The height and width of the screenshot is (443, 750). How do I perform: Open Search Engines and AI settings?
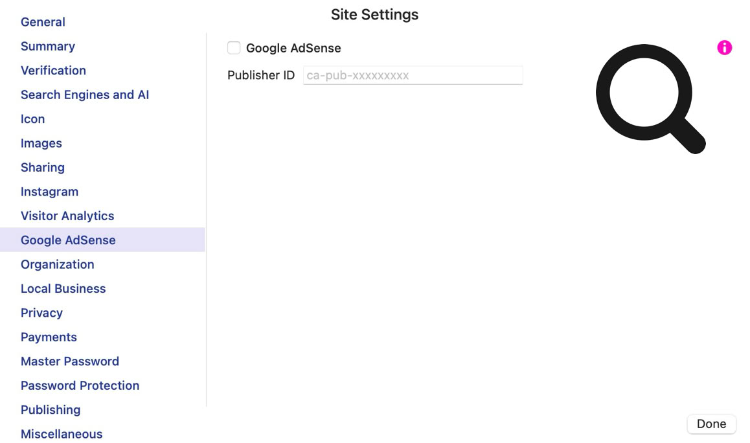pos(85,95)
